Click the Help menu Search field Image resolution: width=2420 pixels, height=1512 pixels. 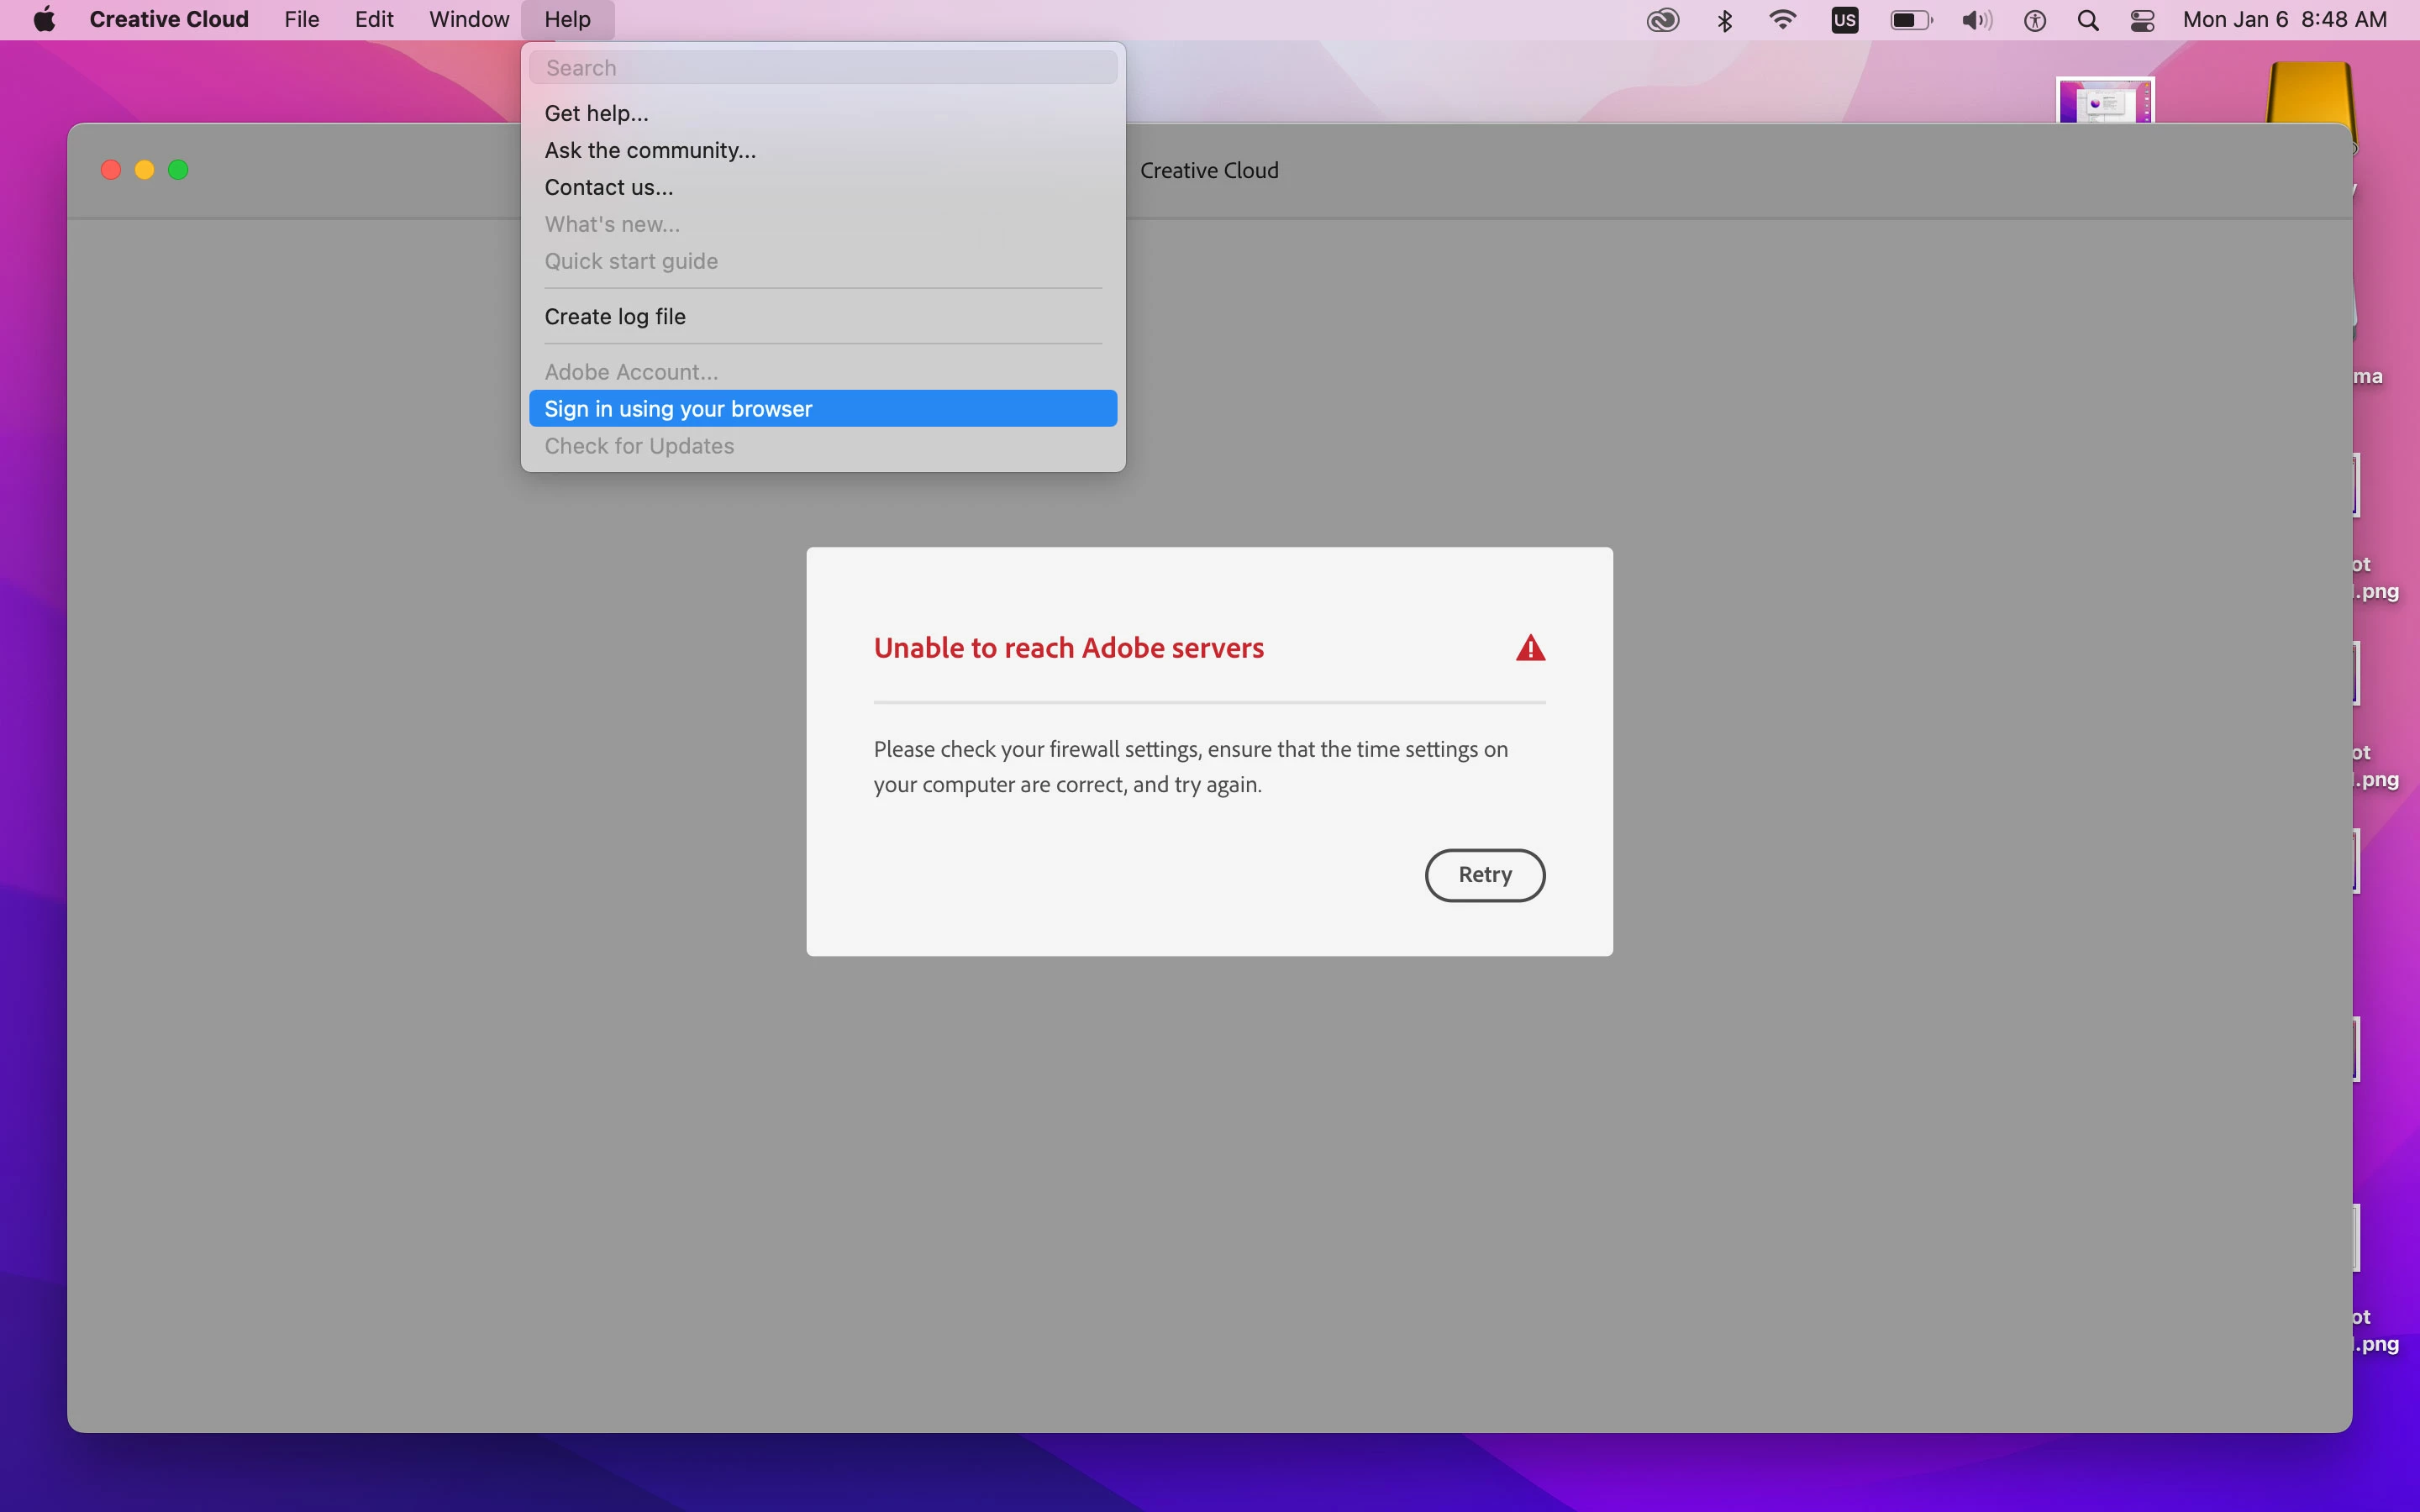822,68
